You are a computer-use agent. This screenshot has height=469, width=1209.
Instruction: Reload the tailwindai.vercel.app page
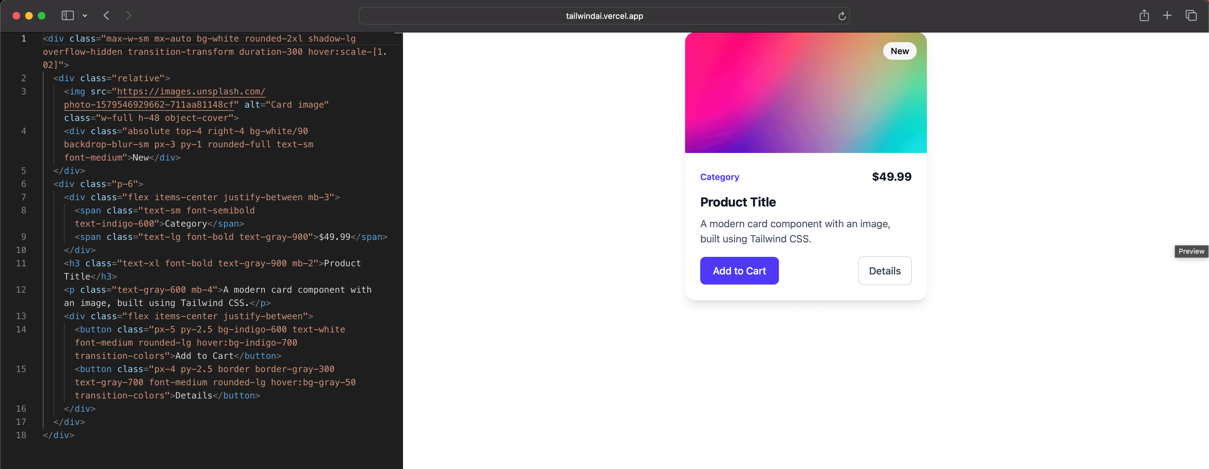(841, 16)
